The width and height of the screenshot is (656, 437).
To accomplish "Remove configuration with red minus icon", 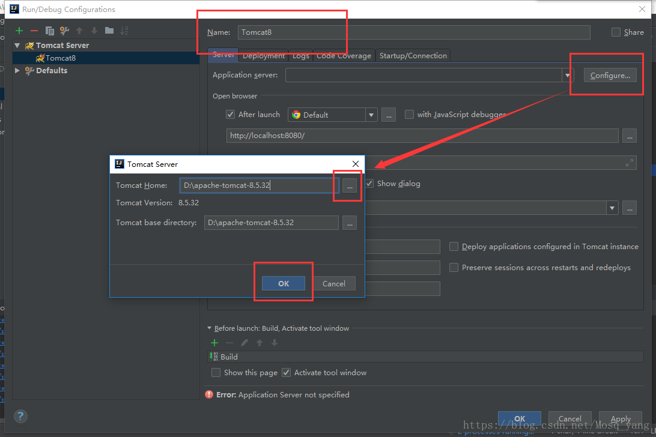I will [x=34, y=31].
